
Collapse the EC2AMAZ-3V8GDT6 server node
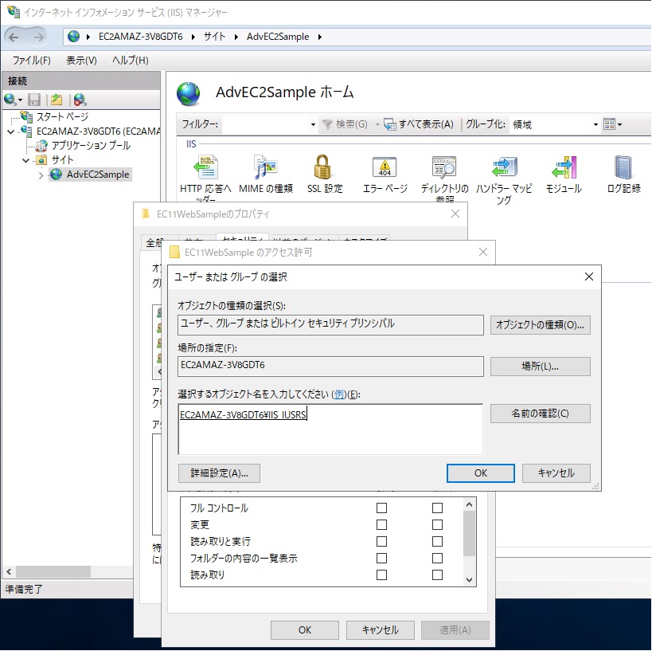click(11, 132)
